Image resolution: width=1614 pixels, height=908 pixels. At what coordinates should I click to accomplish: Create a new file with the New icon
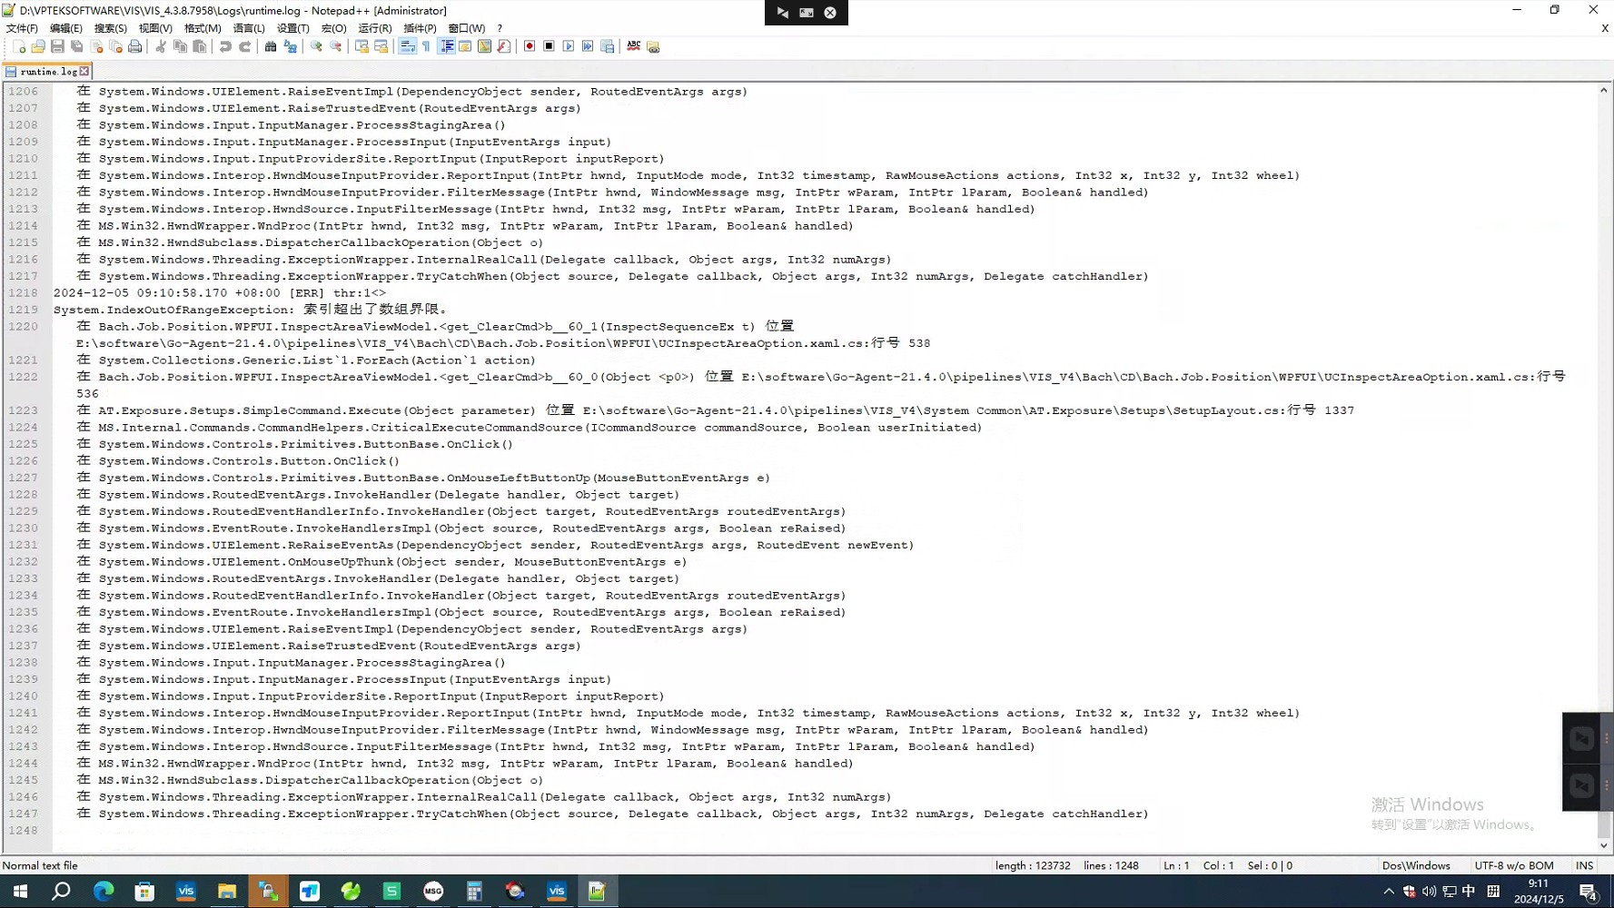point(19,46)
